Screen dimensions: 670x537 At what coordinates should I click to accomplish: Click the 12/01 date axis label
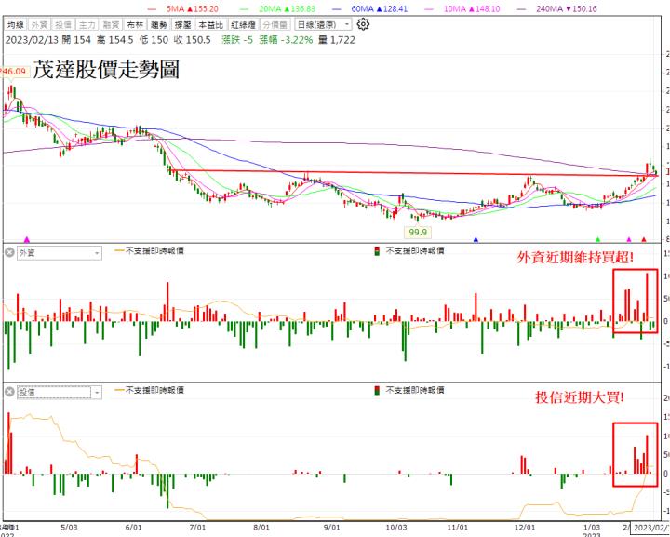[x=525, y=527]
